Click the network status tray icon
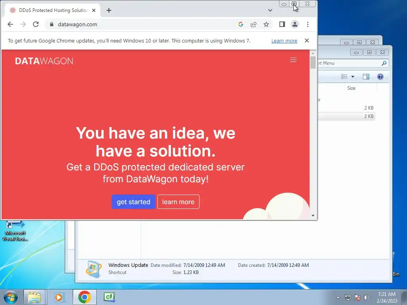 (347, 297)
